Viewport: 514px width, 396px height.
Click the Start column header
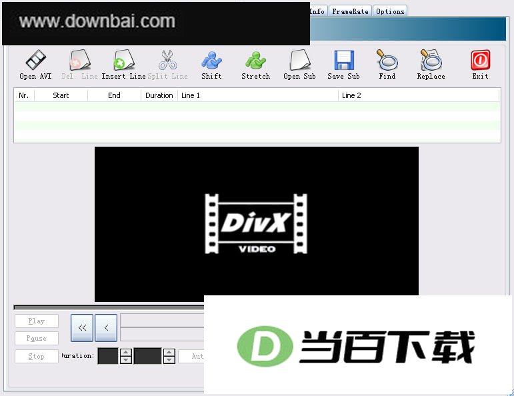pos(61,95)
